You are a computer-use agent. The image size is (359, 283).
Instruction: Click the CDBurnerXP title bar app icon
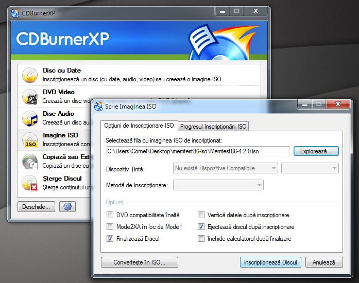[15, 13]
